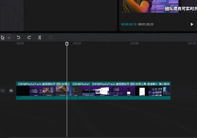Redo the last undone edit
The height and width of the screenshot is (138, 197).
[x=29, y=37]
